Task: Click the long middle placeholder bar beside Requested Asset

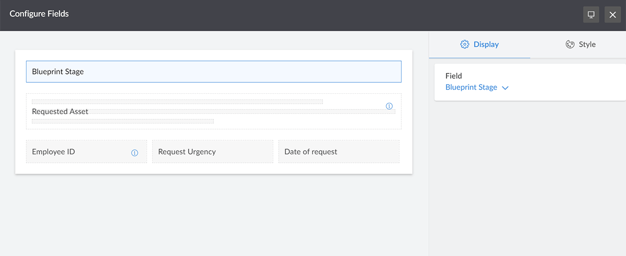Action: click(x=242, y=112)
